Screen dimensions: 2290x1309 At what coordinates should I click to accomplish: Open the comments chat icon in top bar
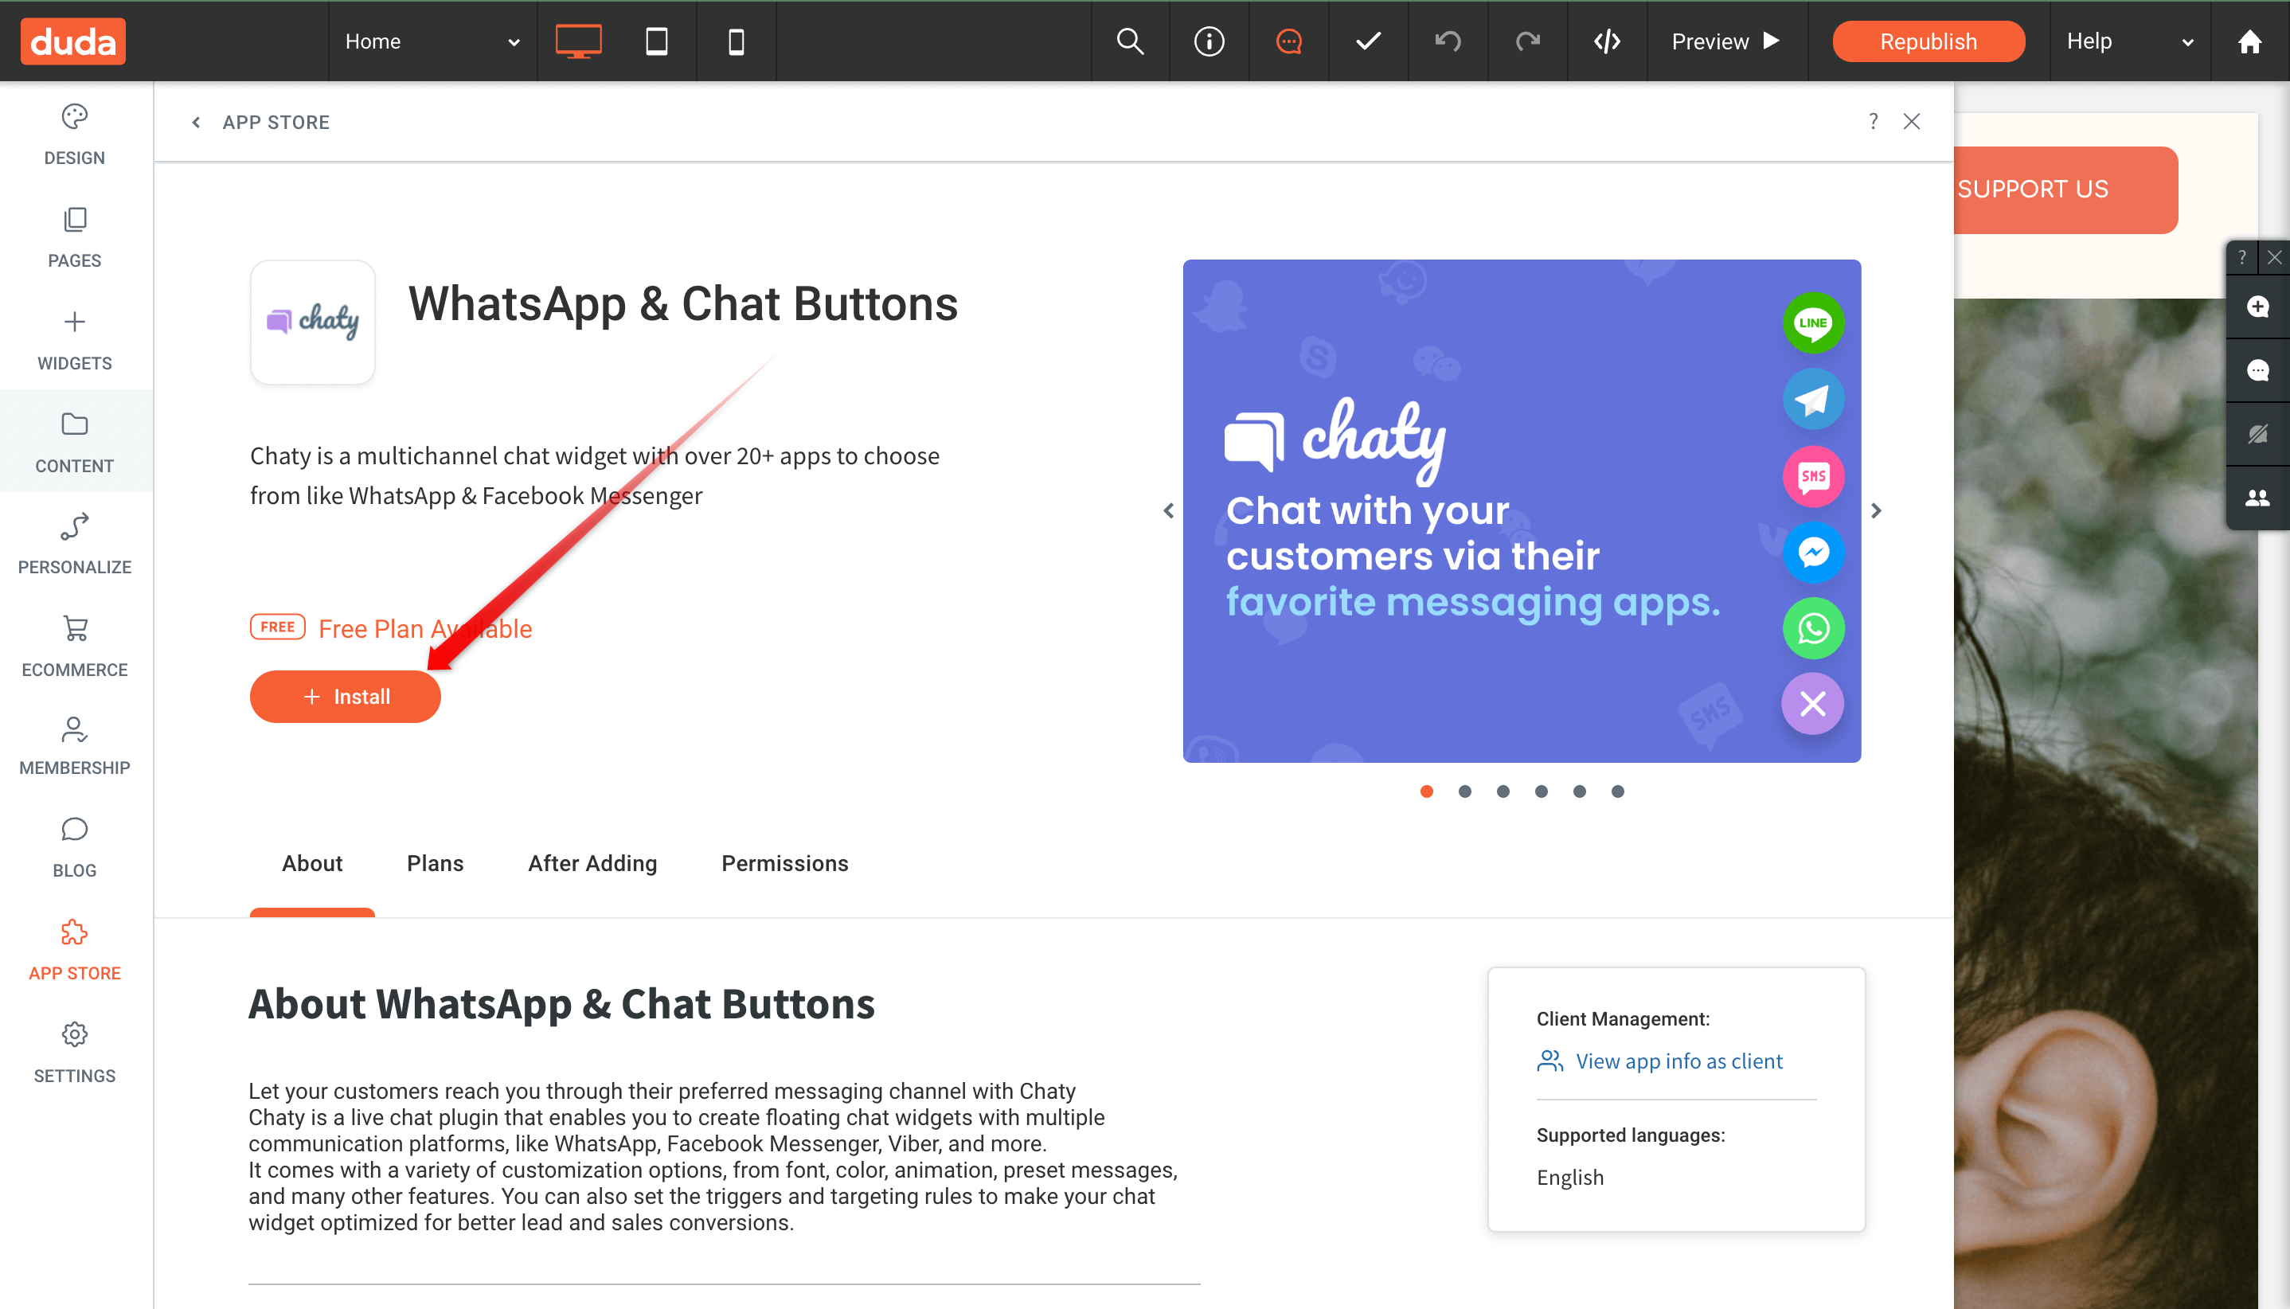point(1288,41)
